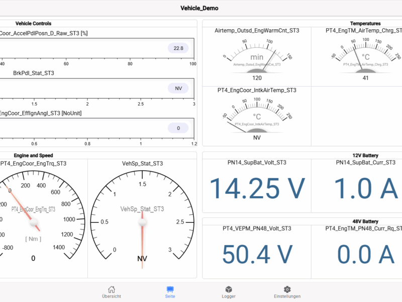The width and height of the screenshot is (402, 302).
Task: Click the 1.0 A battery current reading
Action: [365, 188]
